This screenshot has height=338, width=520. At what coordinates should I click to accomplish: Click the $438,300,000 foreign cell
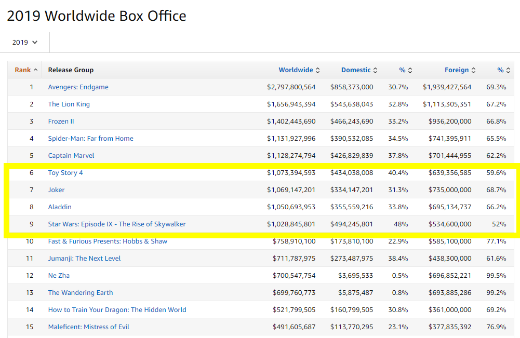pos(450,259)
